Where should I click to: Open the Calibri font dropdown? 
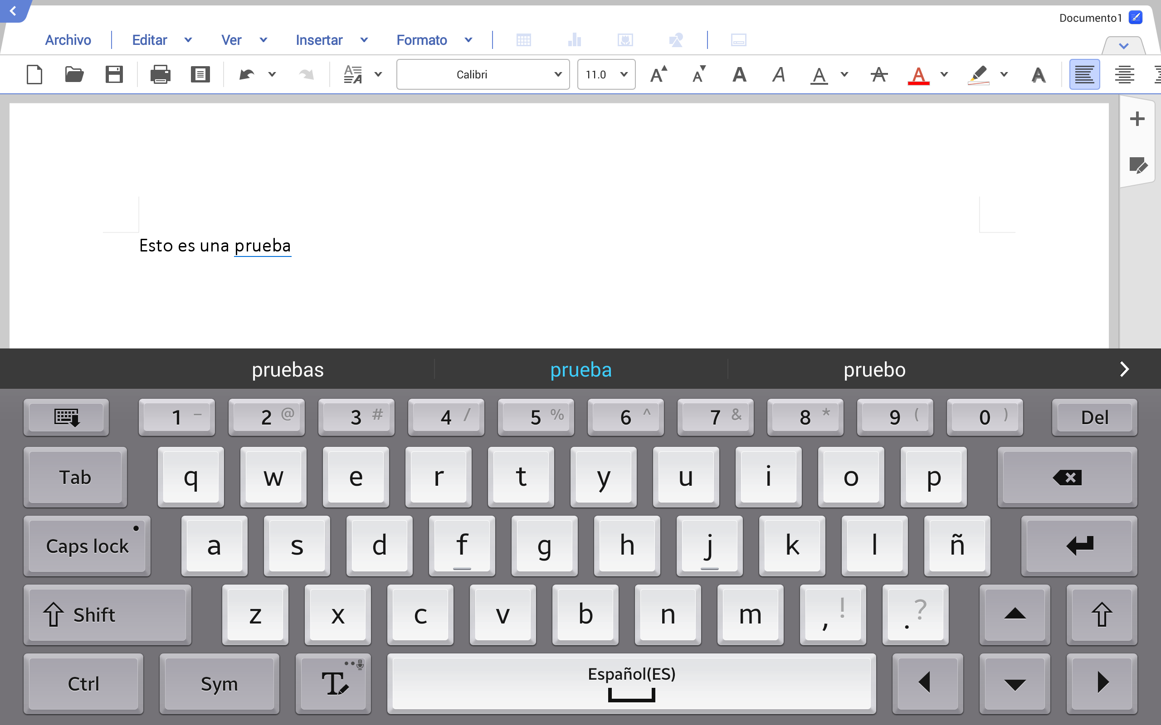[483, 74]
